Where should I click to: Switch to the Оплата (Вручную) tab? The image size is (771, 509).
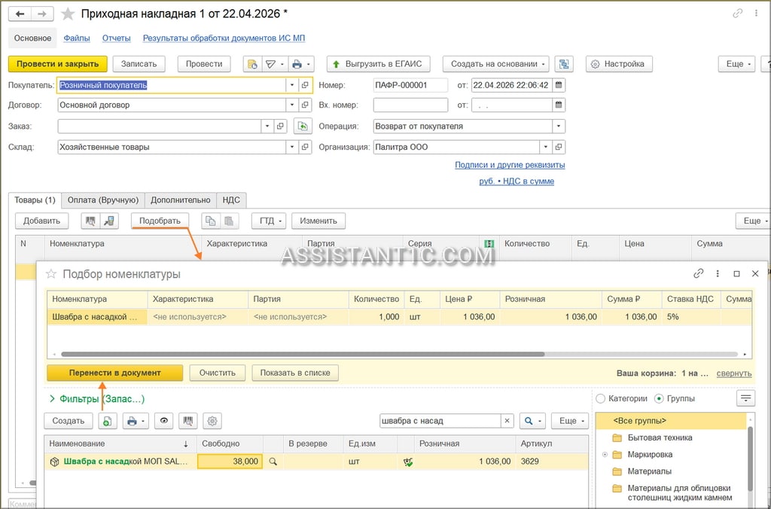coord(103,200)
